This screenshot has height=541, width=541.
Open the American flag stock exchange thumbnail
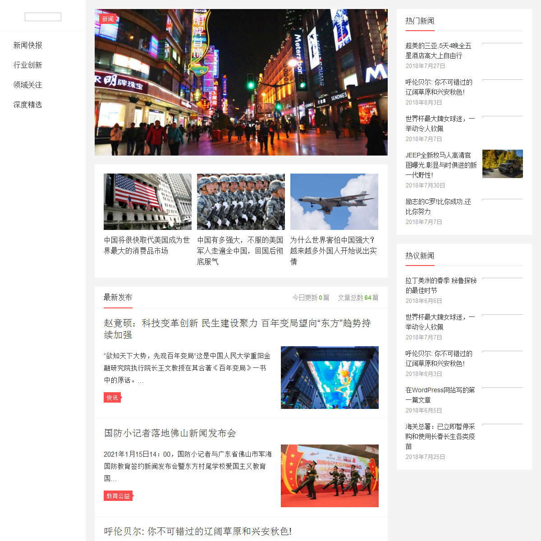point(147,202)
